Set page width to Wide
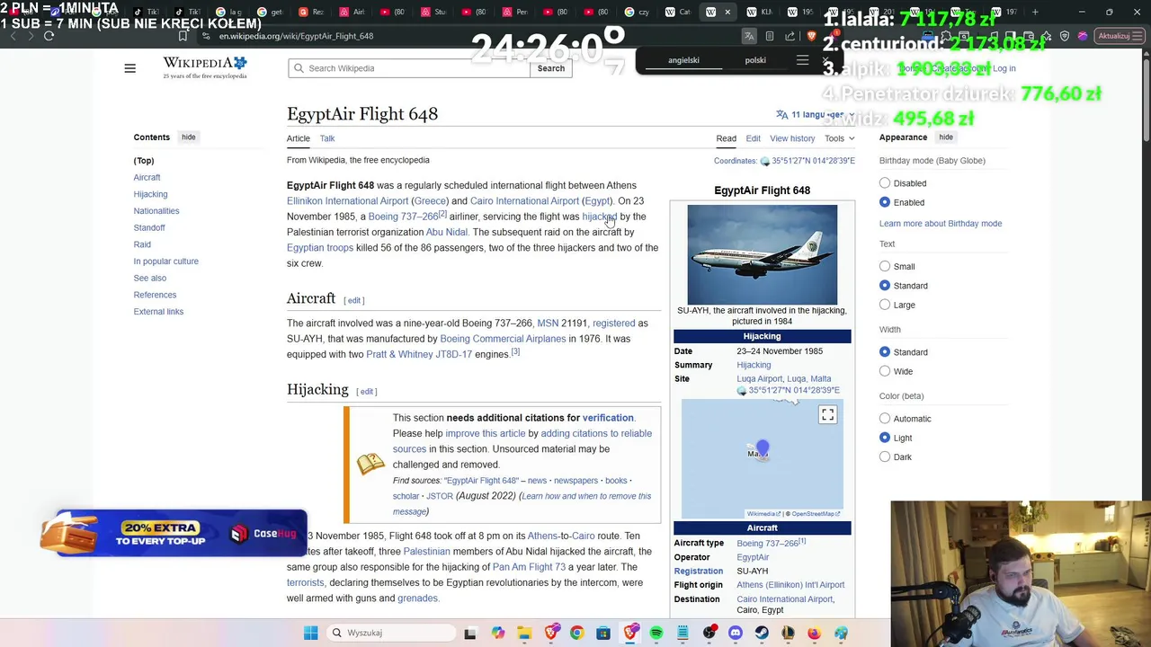Screen dimensions: 1151x647 pos(885,371)
